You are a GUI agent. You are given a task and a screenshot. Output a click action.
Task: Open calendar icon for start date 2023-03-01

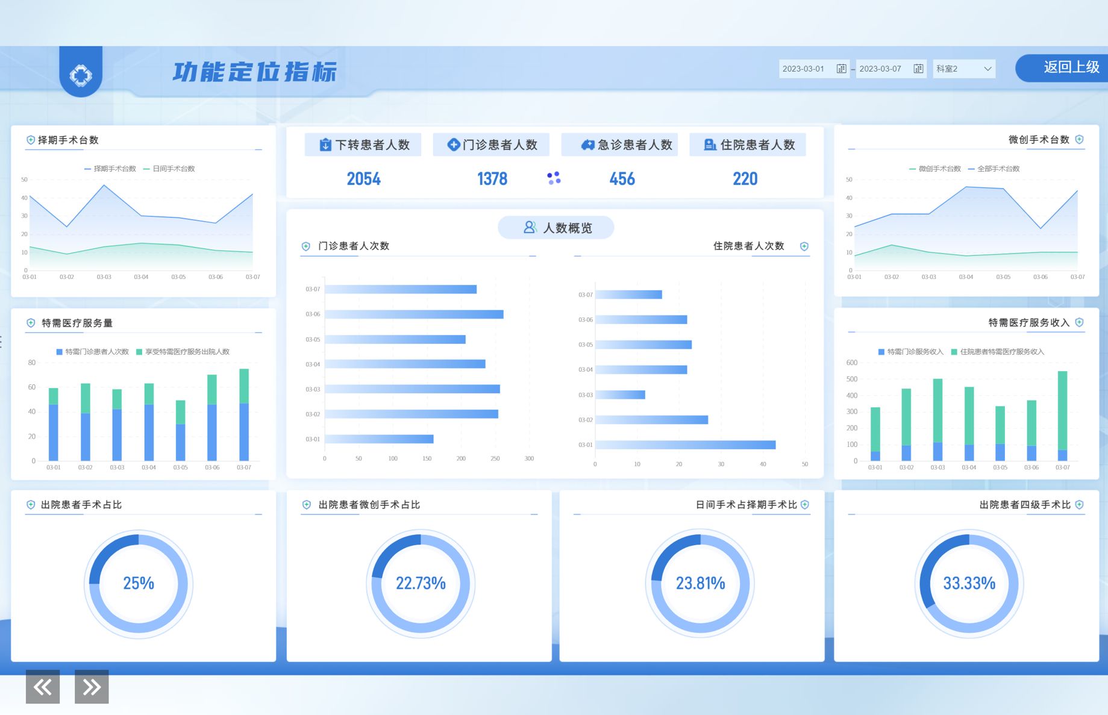click(x=841, y=69)
